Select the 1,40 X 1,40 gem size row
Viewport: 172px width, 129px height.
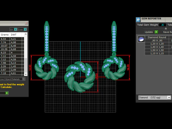pyautogui.click(x=157, y=47)
